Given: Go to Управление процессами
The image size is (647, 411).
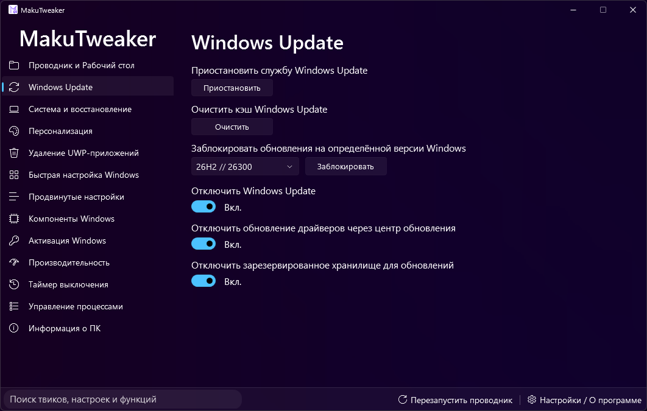Looking at the screenshot, I should pos(88,306).
